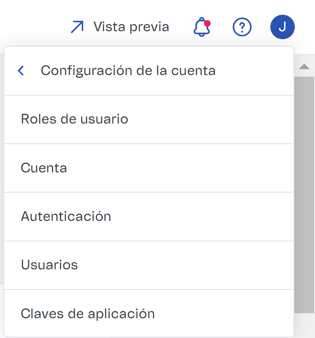Click the circled question mark for help
Screen dimensions: 315x338
pos(242,27)
